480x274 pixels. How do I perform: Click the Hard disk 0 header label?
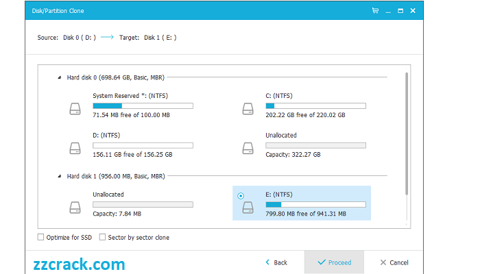click(116, 77)
